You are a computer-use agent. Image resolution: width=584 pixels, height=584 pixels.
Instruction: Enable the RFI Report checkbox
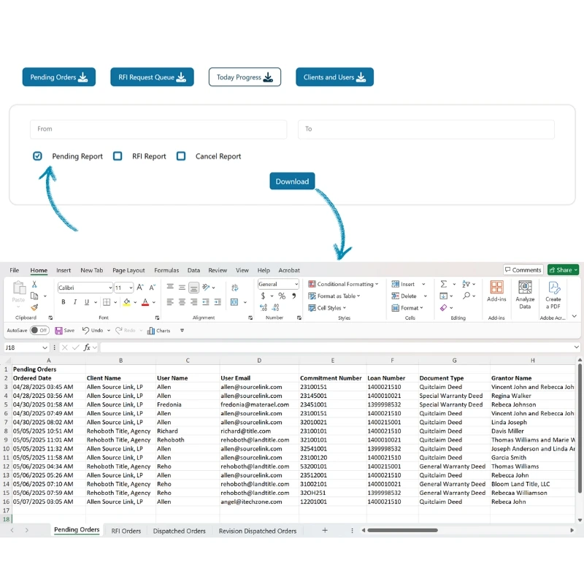[118, 155]
